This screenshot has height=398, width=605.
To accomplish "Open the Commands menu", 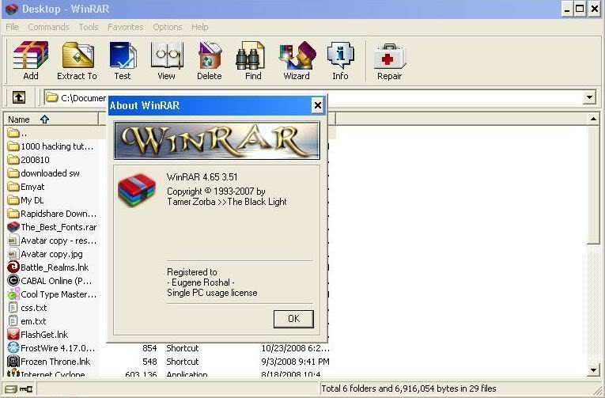I will (x=48, y=27).
